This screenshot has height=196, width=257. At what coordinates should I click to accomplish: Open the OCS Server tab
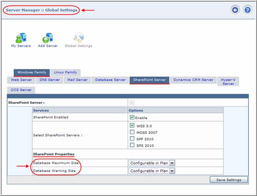coord(21,90)
